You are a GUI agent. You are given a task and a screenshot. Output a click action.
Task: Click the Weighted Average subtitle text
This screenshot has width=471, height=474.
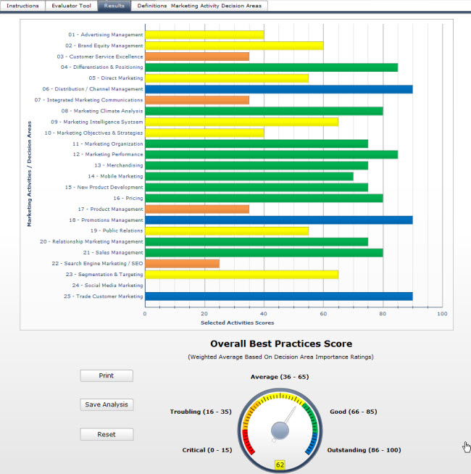coord(281,357)
